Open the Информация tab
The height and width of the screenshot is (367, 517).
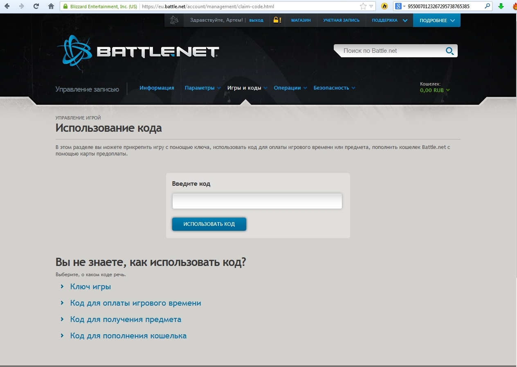(x=157, y=88)
